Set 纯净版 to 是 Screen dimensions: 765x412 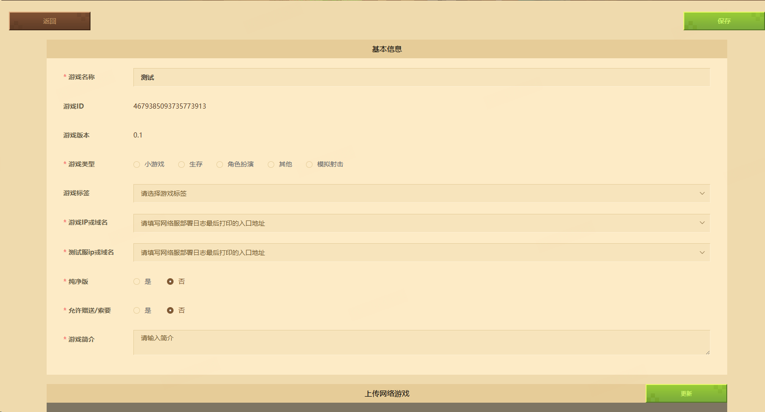pyautogui.click(x=137, y=282)
